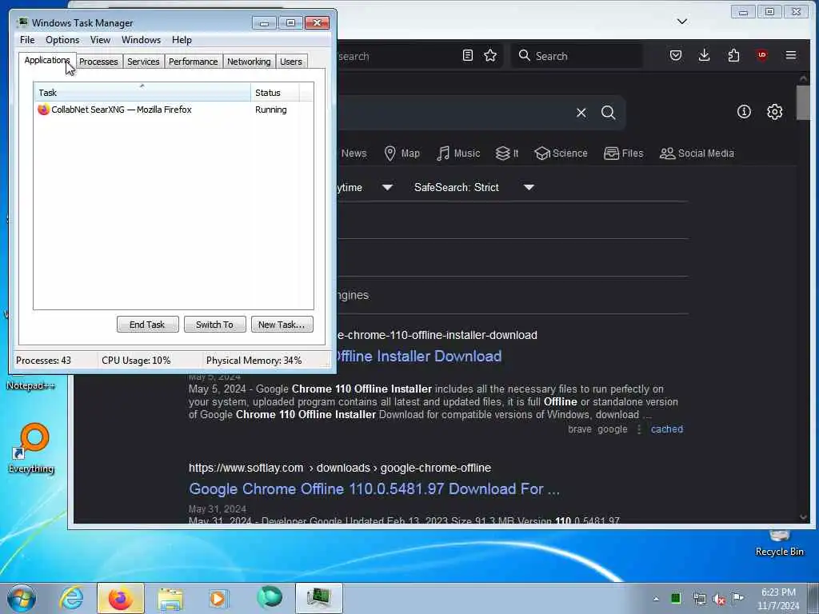
Task: Click the Firefox page vertical scrollbar thumb
Action: tap(803, 102)
